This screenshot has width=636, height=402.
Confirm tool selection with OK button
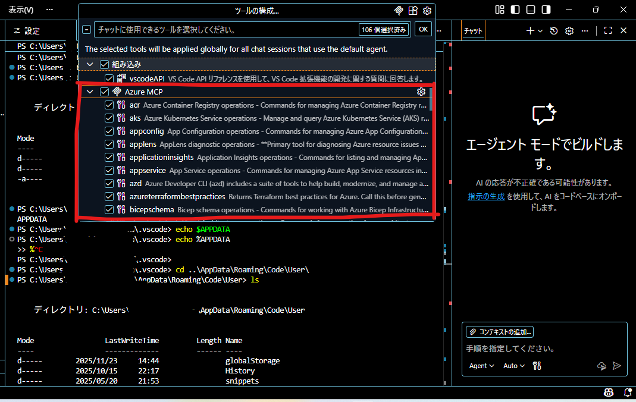(423, 30)
